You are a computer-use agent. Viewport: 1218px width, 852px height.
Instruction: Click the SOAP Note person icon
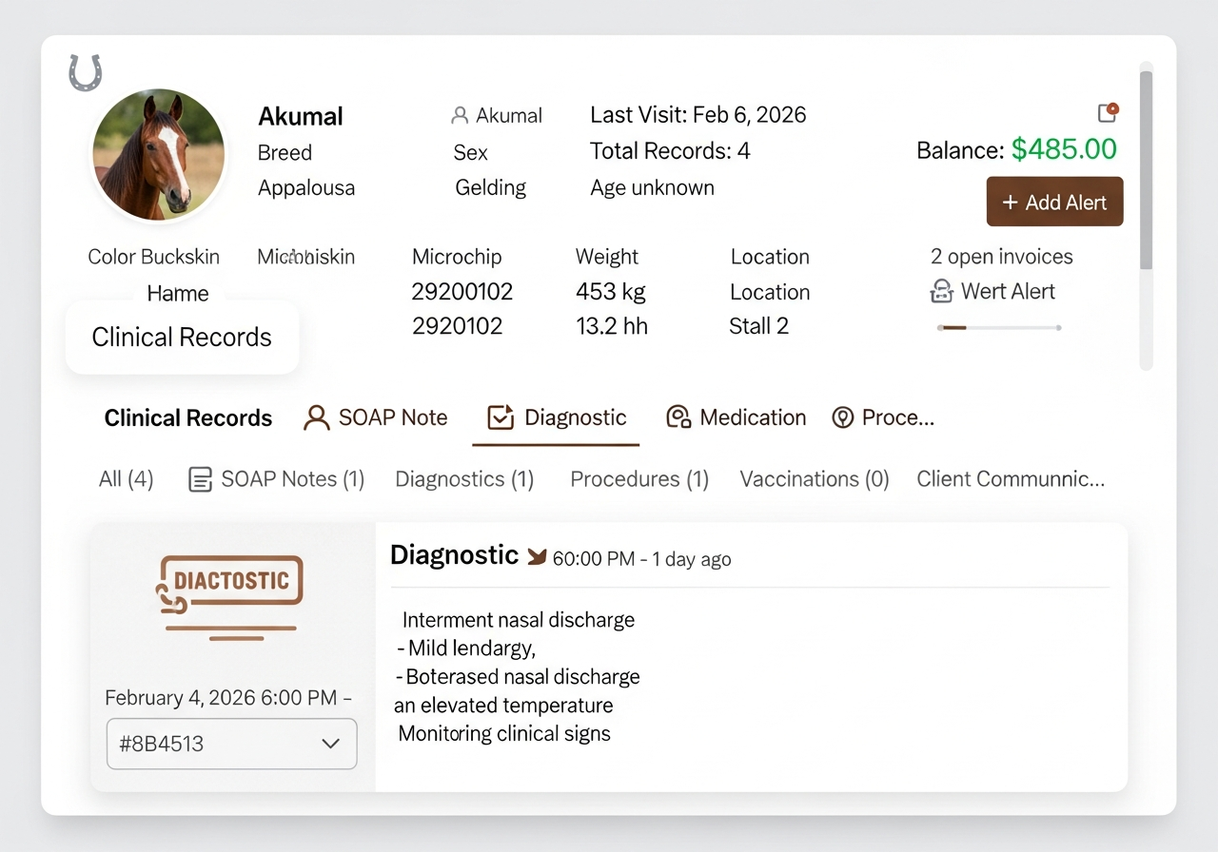click(316, 418)
